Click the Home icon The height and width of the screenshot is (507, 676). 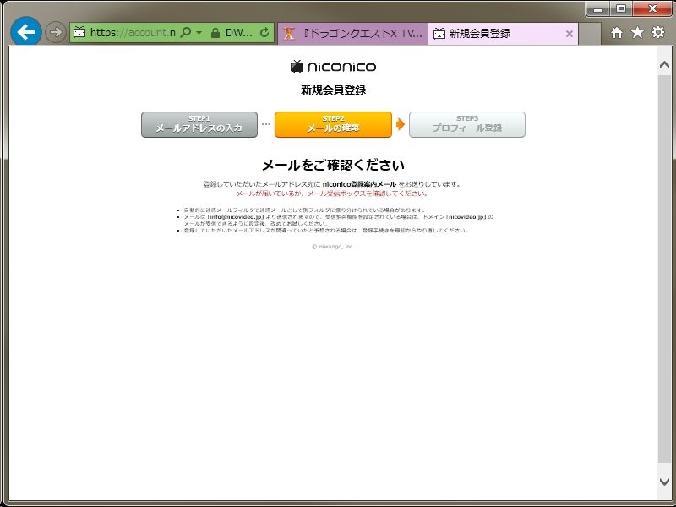click(x=617, y=32)
